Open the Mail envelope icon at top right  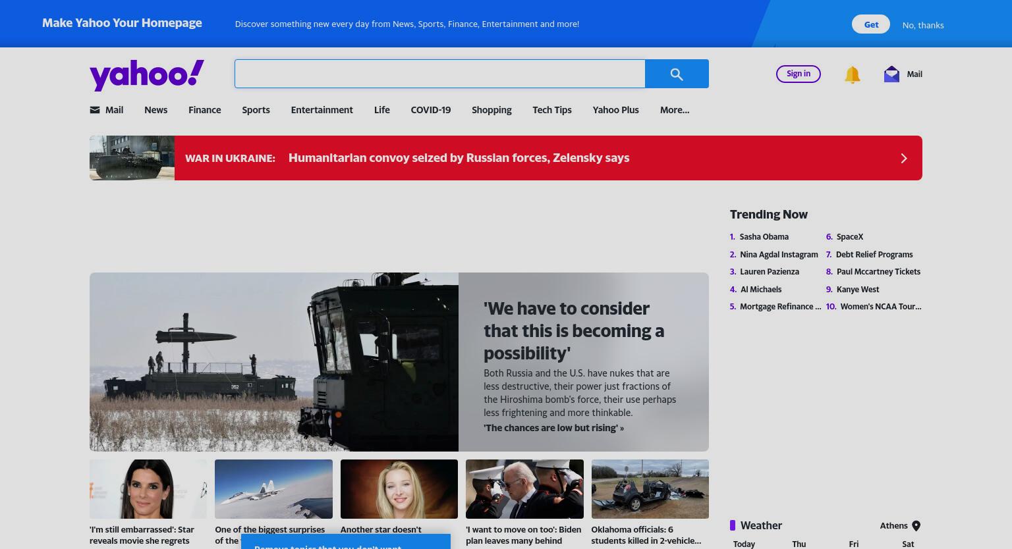891,74
